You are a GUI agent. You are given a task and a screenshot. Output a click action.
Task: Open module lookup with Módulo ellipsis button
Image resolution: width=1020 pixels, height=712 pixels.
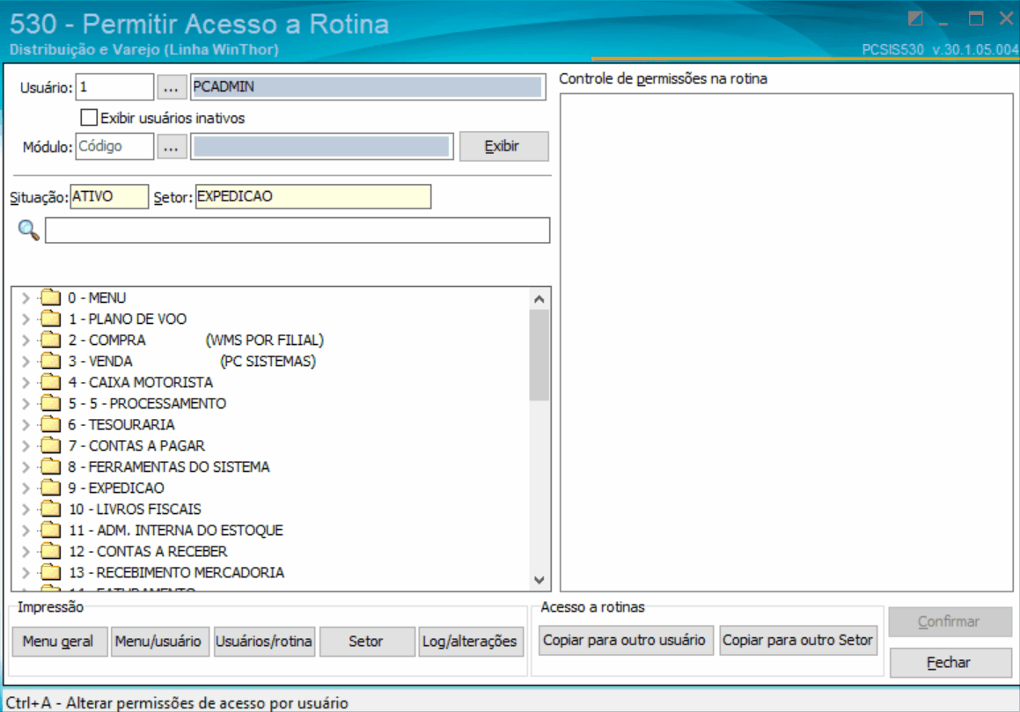[171, 147]
